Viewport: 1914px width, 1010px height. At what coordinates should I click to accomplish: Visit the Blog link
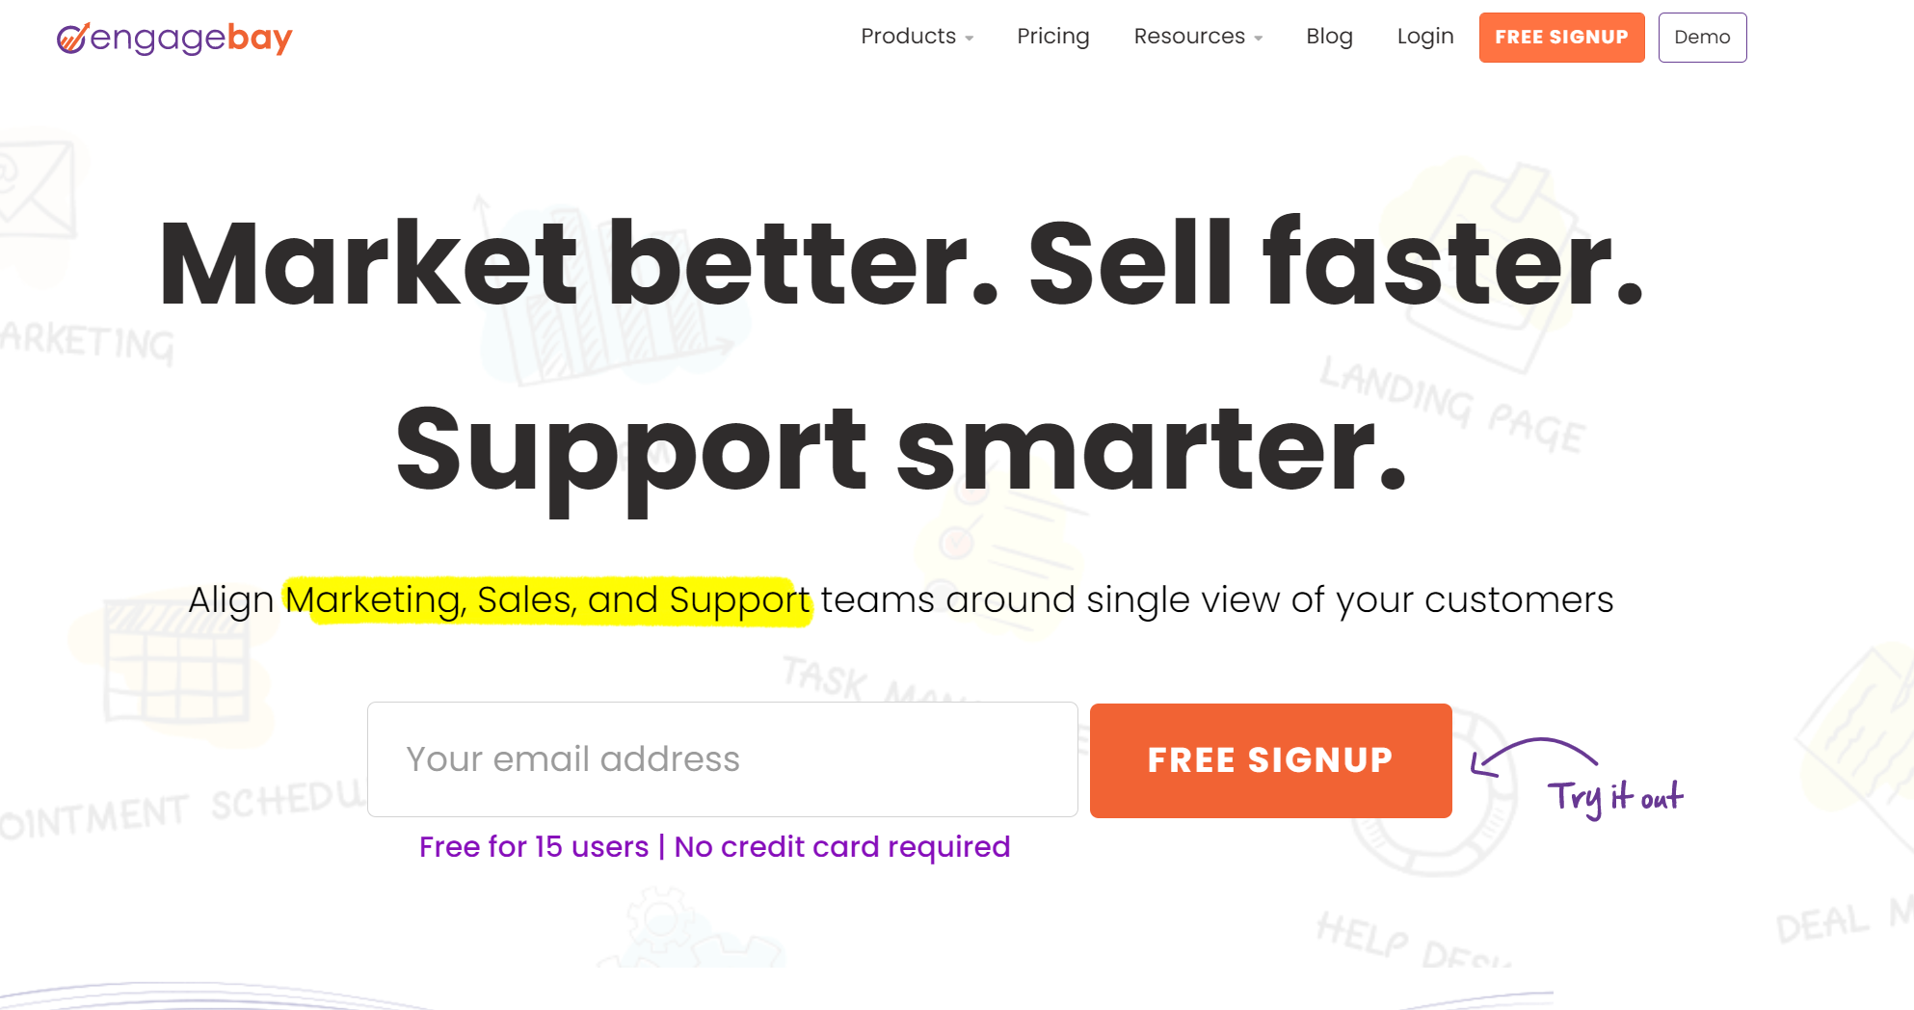1329,37
